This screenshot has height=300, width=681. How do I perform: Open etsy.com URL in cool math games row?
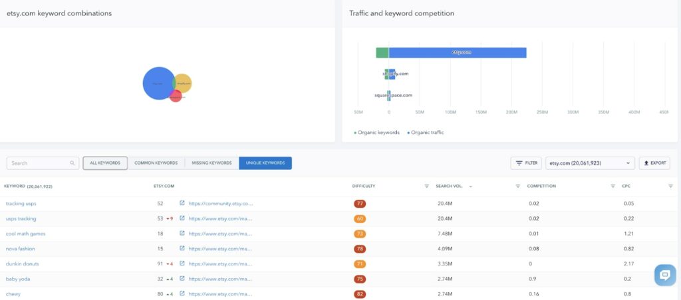point(220,234)
